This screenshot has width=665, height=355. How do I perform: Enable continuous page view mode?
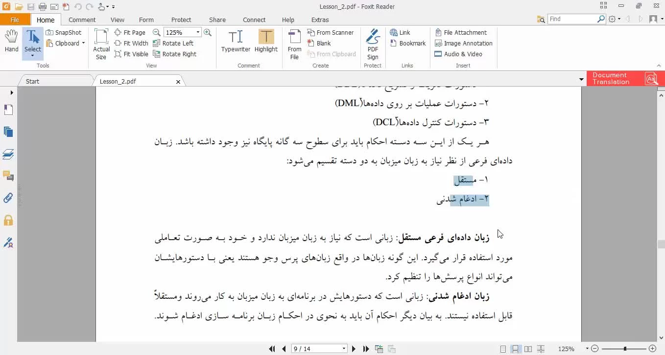[516, 349]
